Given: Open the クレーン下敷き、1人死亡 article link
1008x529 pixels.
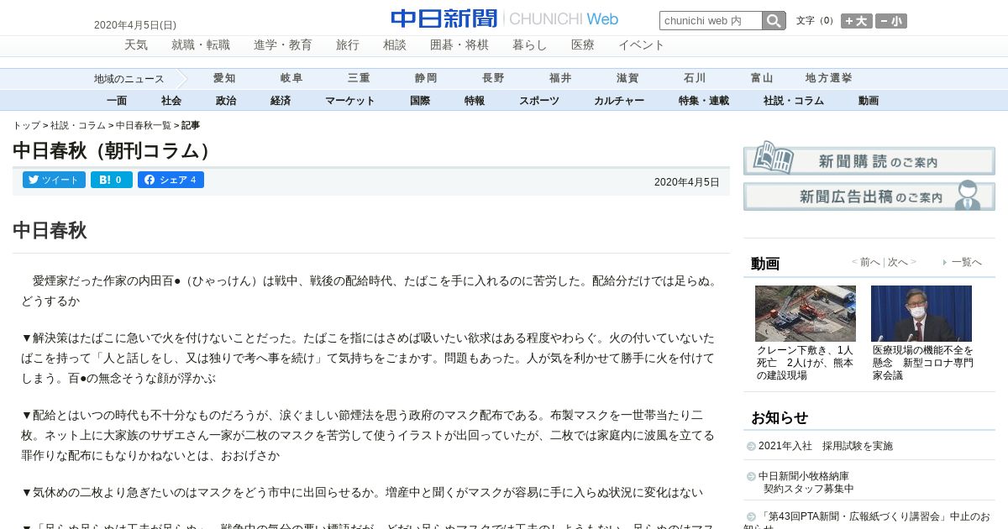Looking at the screenshot, I should [805, 363].
